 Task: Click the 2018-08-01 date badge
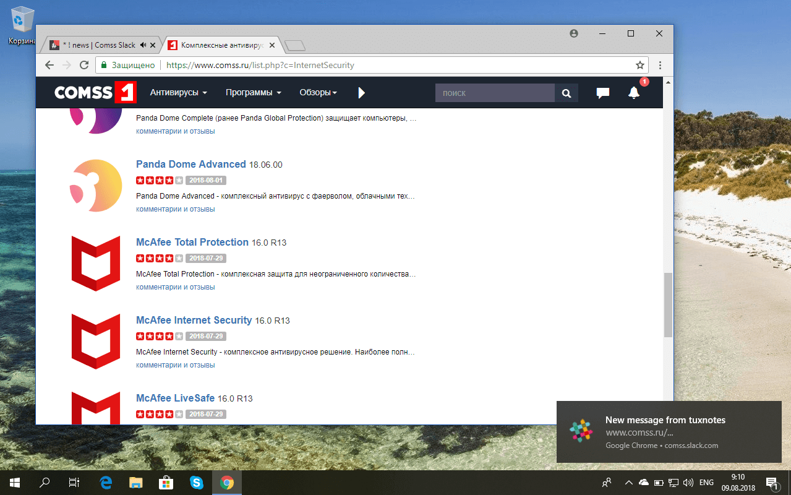tap(206, 180)
